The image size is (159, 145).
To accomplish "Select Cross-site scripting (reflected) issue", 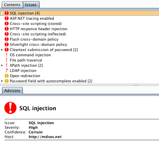I will 38,34.
